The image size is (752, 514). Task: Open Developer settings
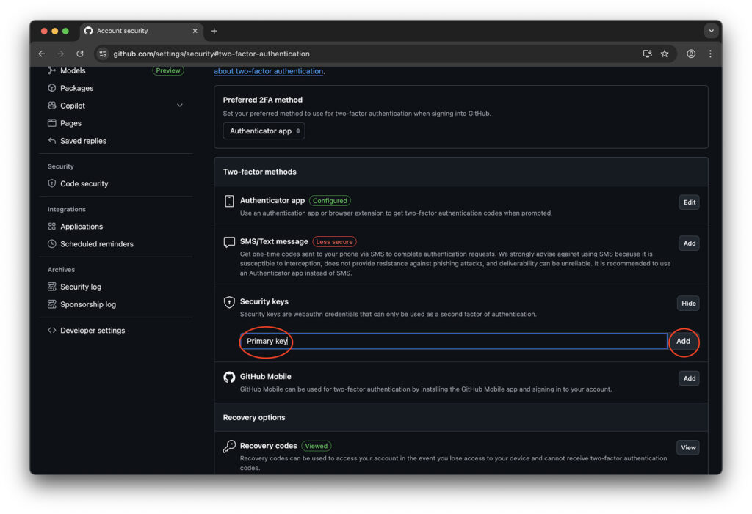[93, 331]
